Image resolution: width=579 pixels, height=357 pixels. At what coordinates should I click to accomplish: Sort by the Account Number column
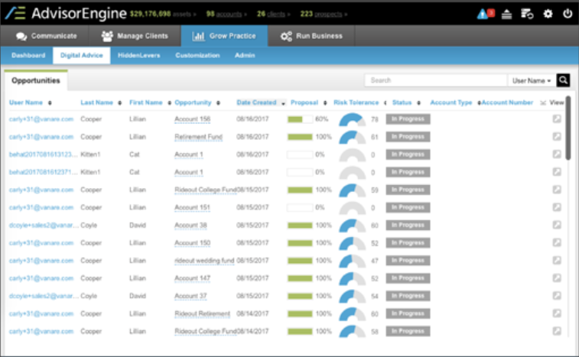pyautogui.click(x=507, y=102)
